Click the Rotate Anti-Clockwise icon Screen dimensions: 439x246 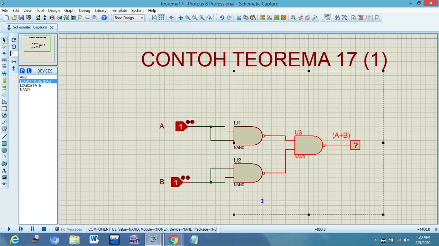pyautogui.click(x=14, y=47)
